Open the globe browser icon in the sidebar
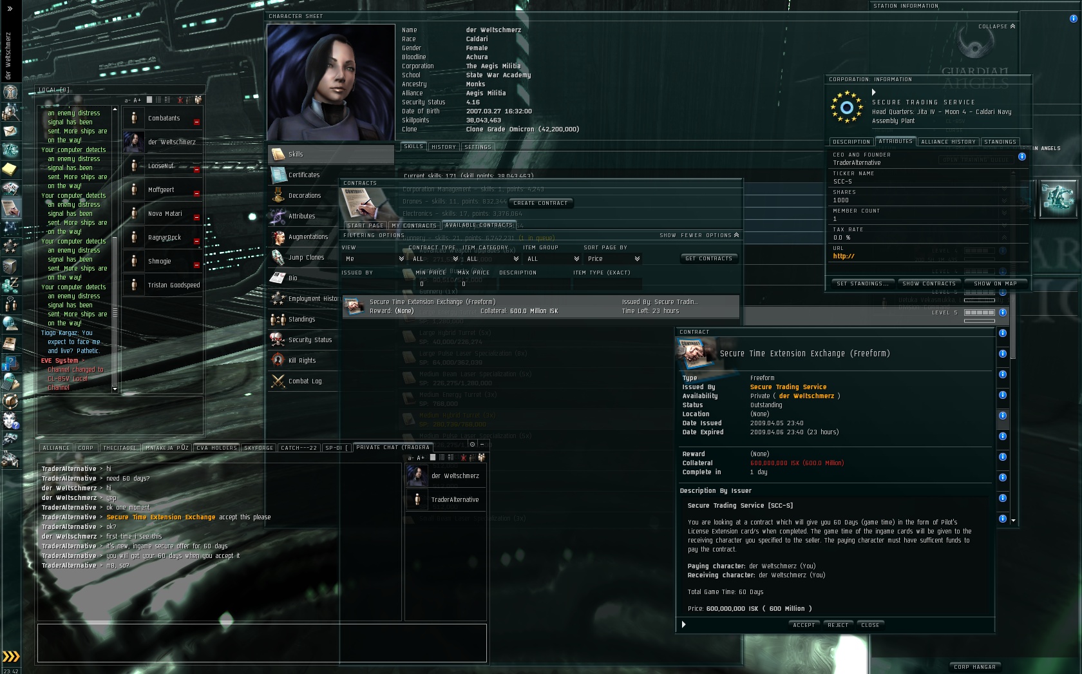1082x674 pixels. point(10,323)
